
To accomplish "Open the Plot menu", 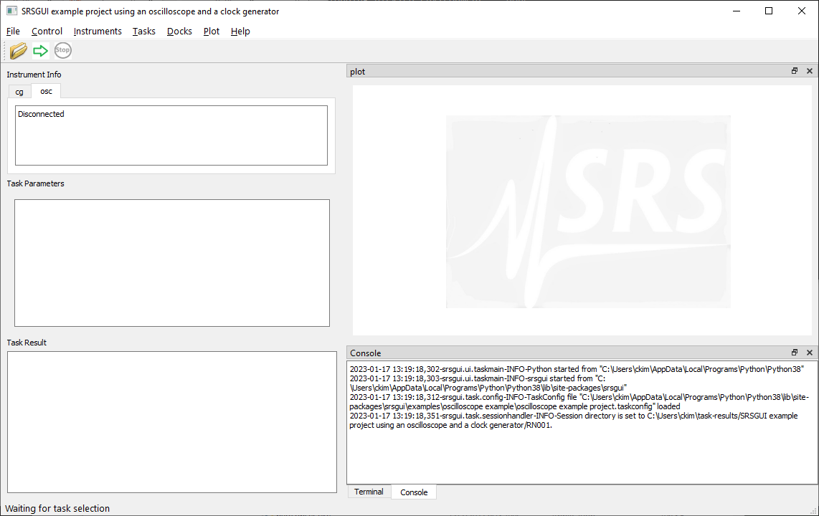I will 212,32.
